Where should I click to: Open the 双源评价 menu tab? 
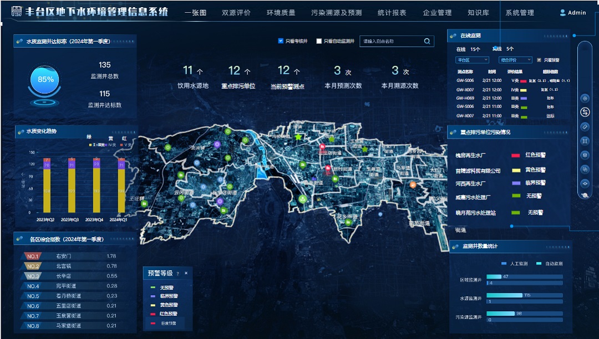tap(236, 13)
